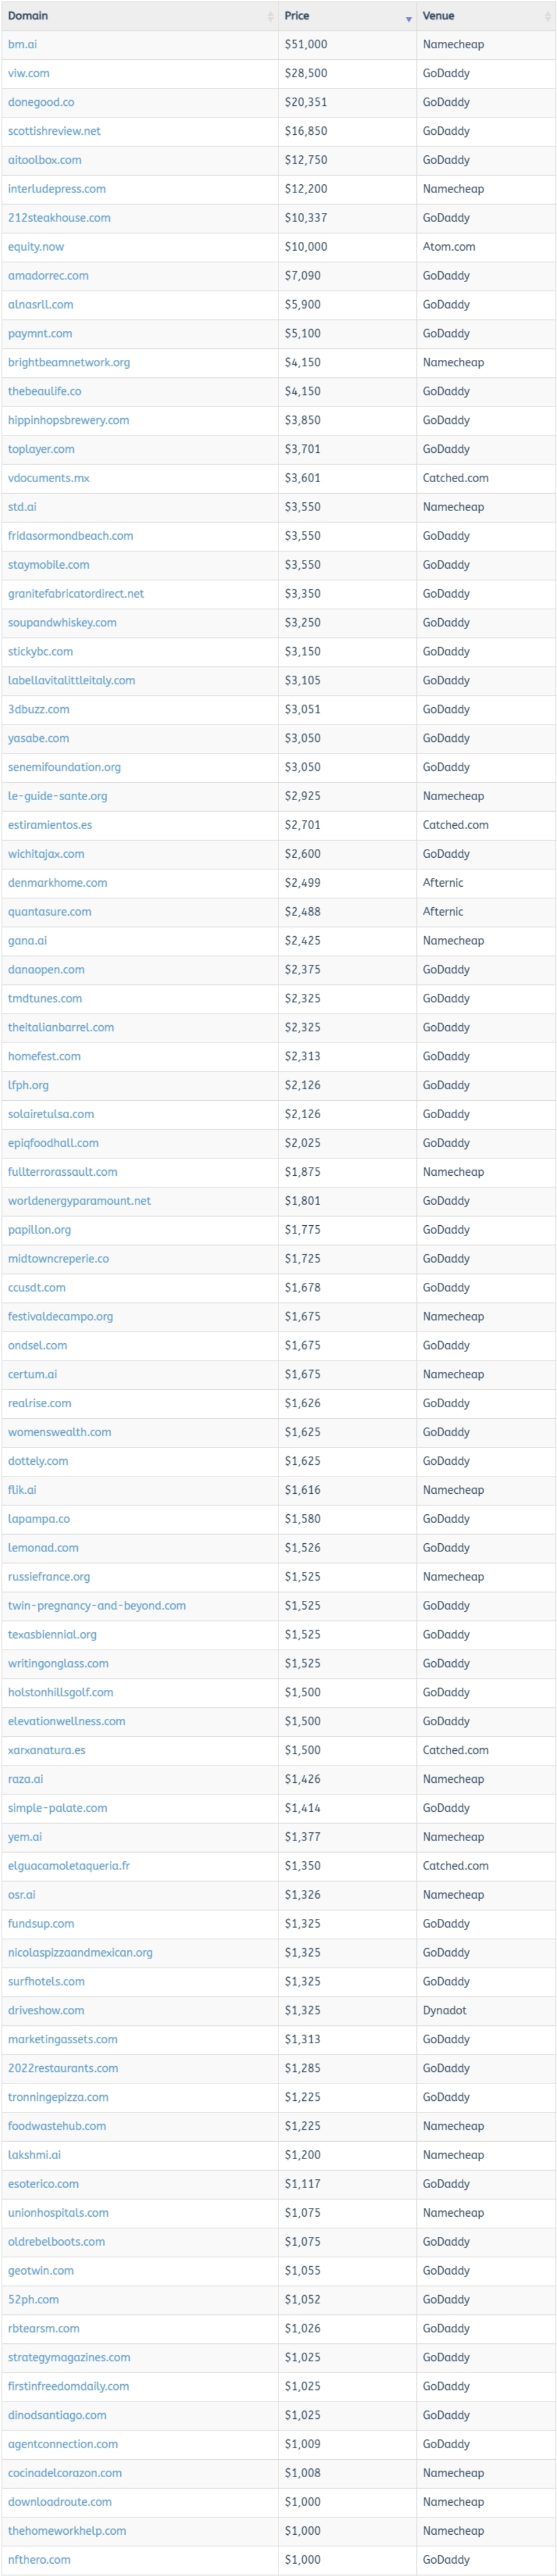Click the Domain column sort arrows icon
Viewport: 557px width, 2576px height.
[270, 17]
